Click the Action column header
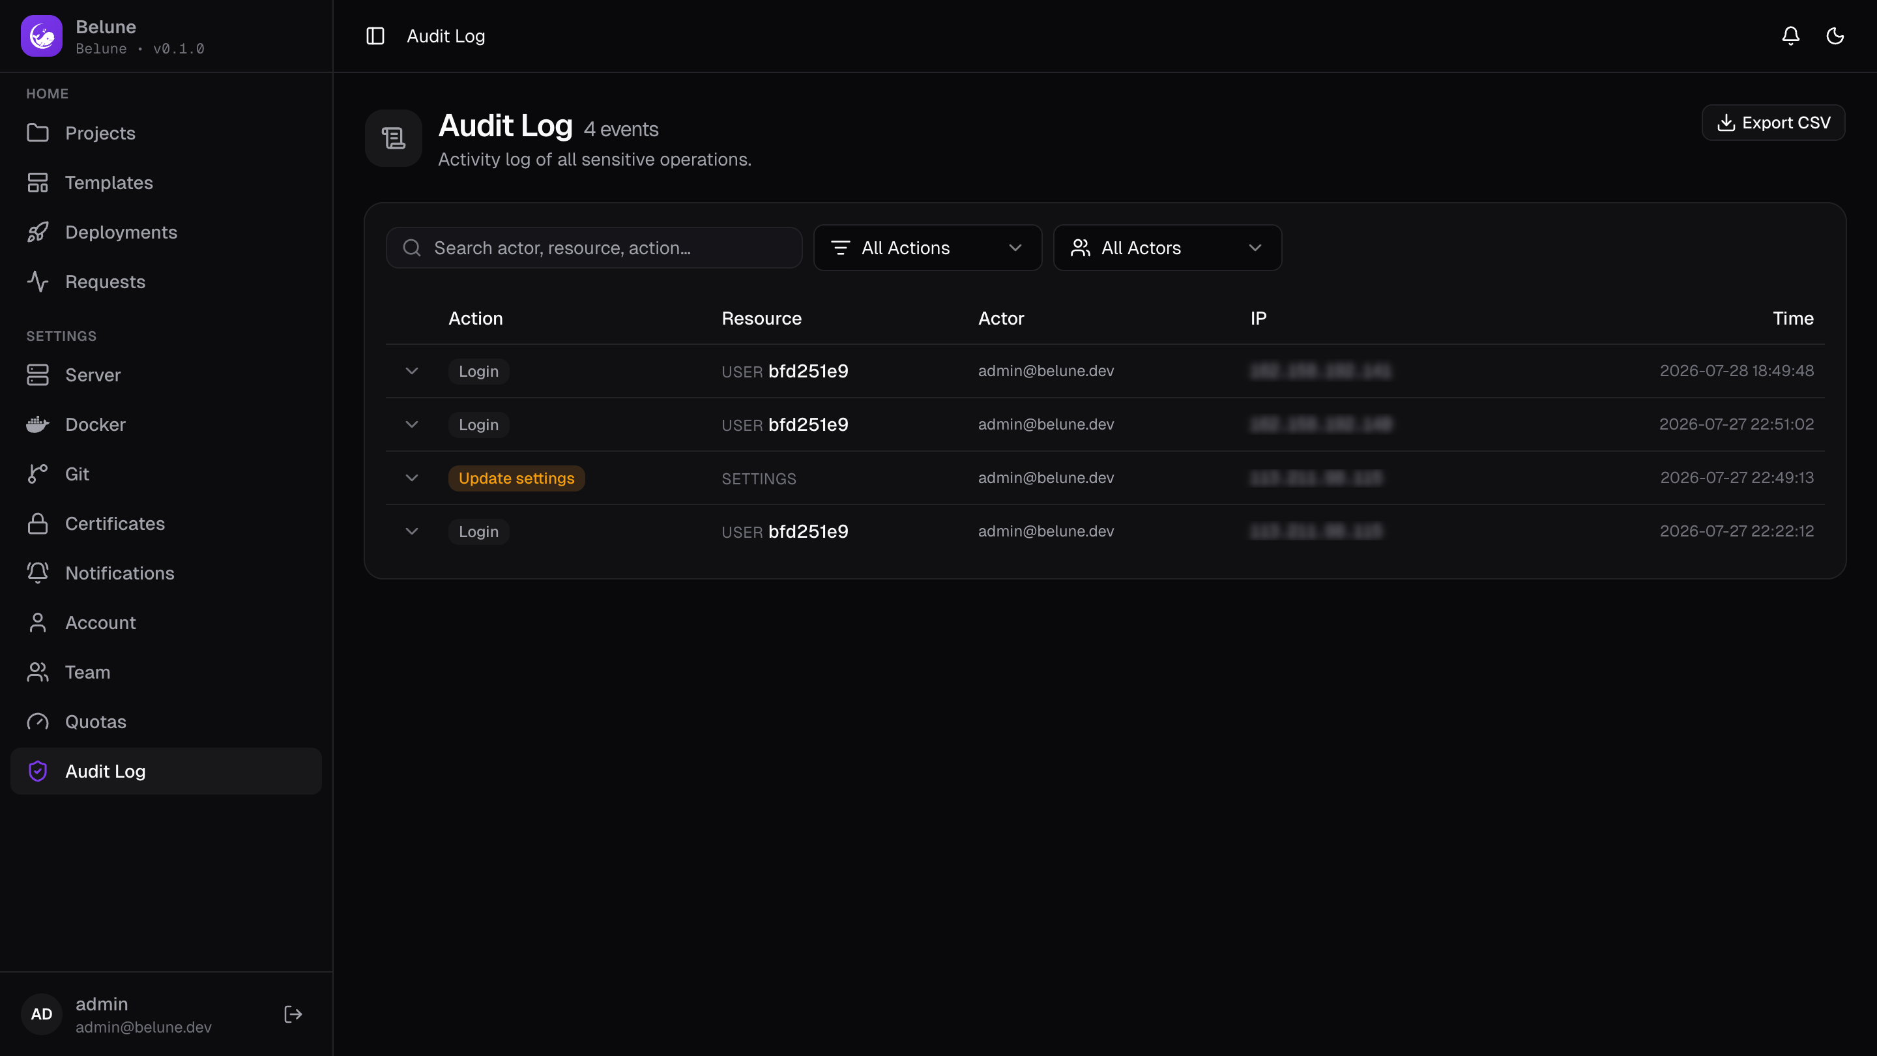Viewport: 1877px width, 1056px height. pos(475,317)
